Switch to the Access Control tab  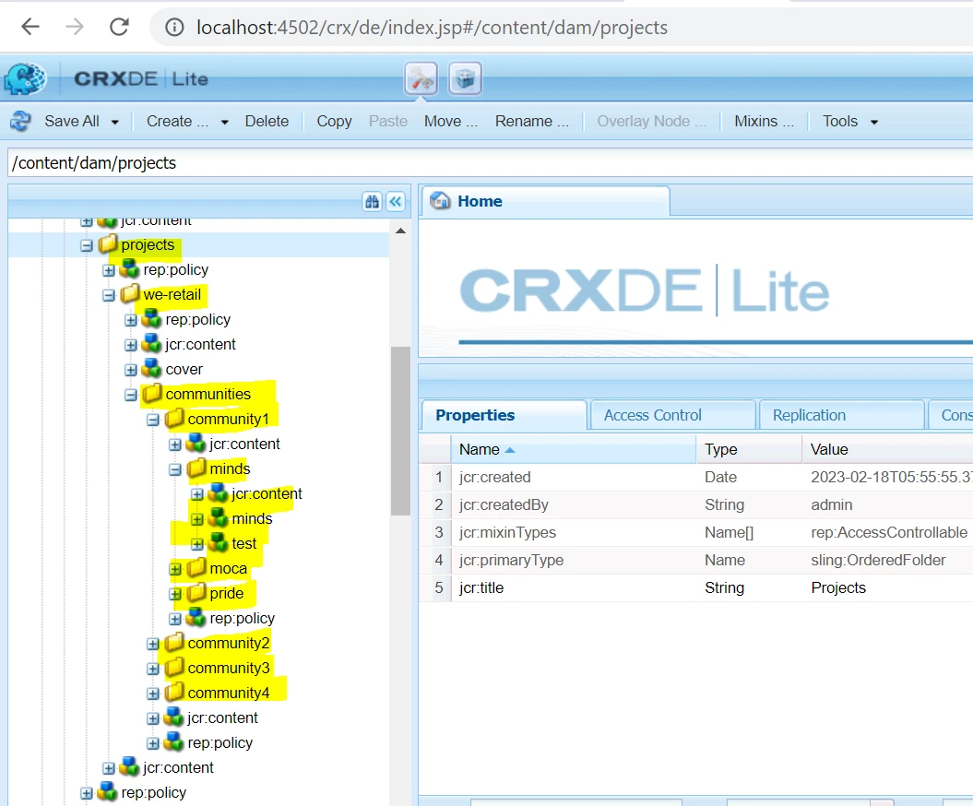[673, 415]
